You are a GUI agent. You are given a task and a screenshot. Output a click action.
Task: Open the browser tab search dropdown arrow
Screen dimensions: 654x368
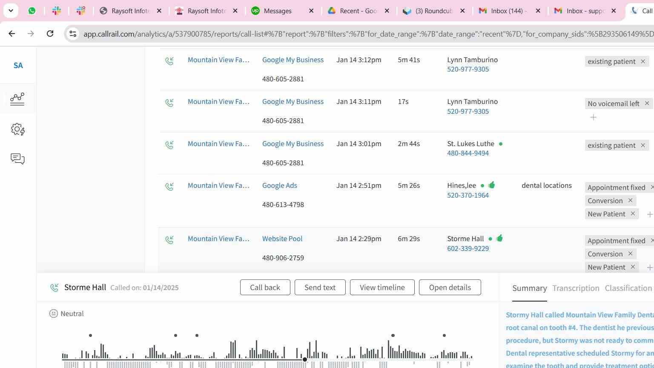pos(11,11)
